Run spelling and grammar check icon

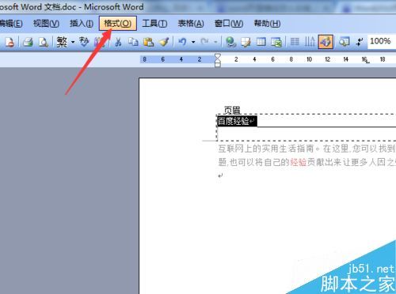84,42
